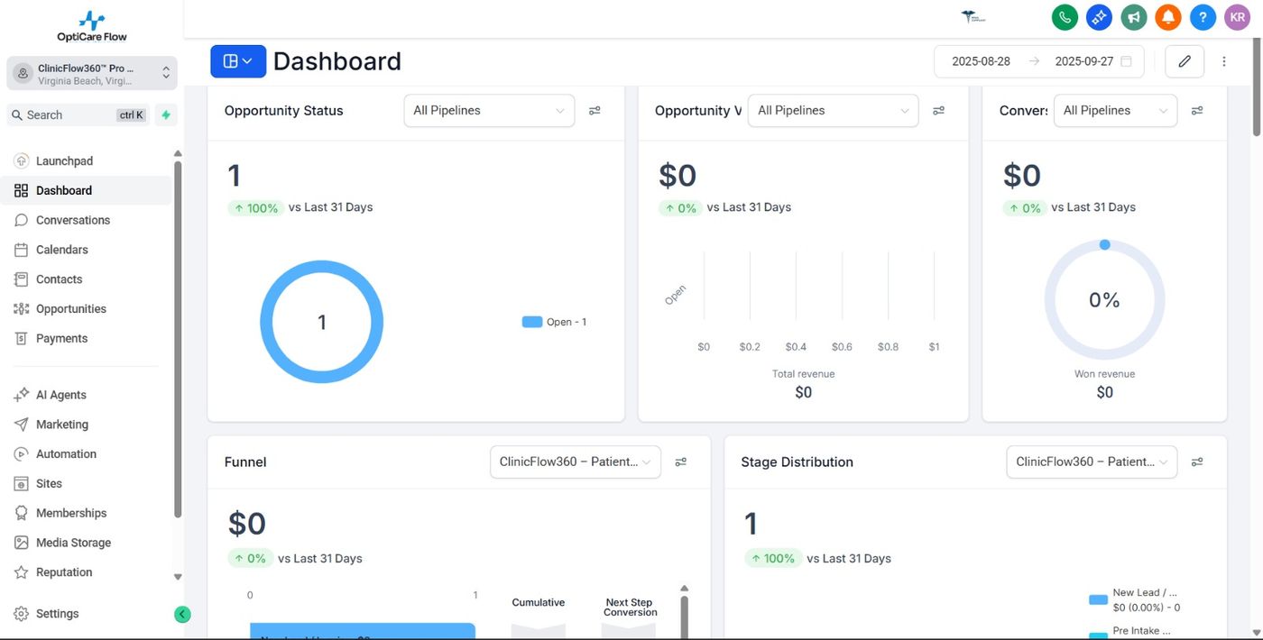Click the 100% badge in Opportunity Status

click(256, 208)
